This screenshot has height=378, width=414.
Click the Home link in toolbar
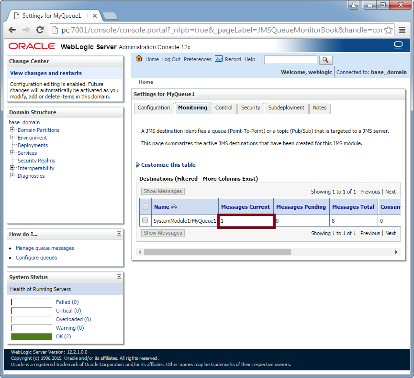[152, 59]
